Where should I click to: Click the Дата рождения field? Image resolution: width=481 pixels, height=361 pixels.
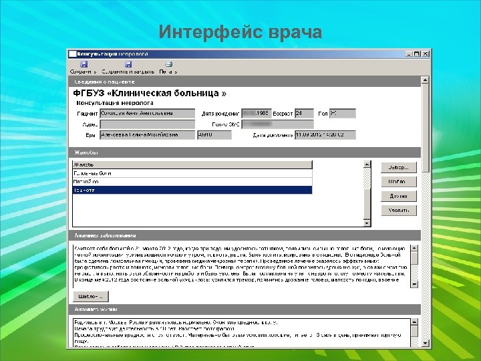coord(257,113)
